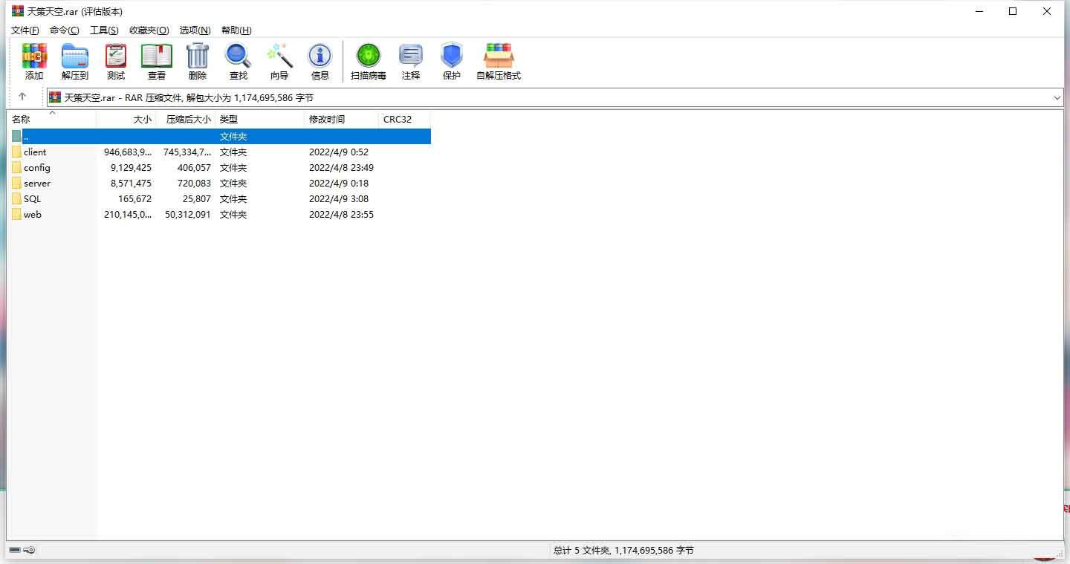Click the packed size 50,312,091

coord(188,214)
